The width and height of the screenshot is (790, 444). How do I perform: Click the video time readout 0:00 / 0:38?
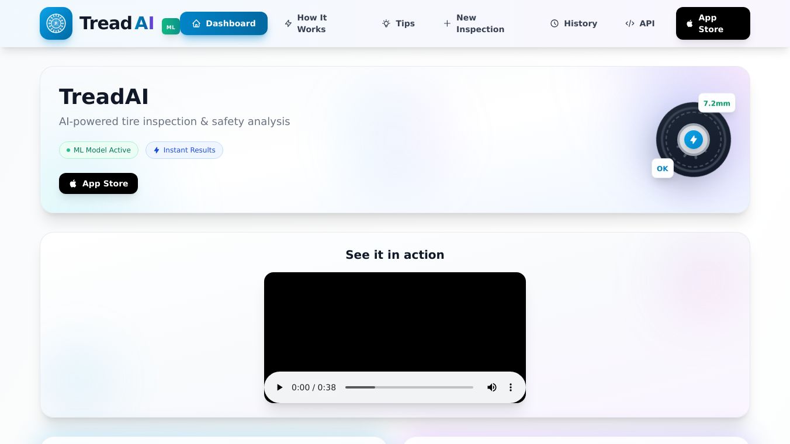coord(314,387)
